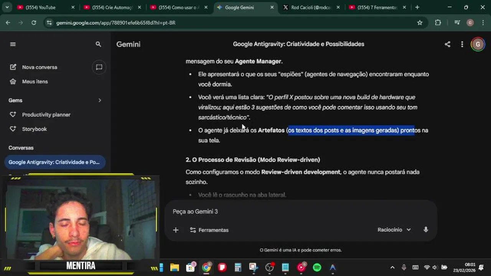Close the Google Gemini browser tab

(272, 7)
